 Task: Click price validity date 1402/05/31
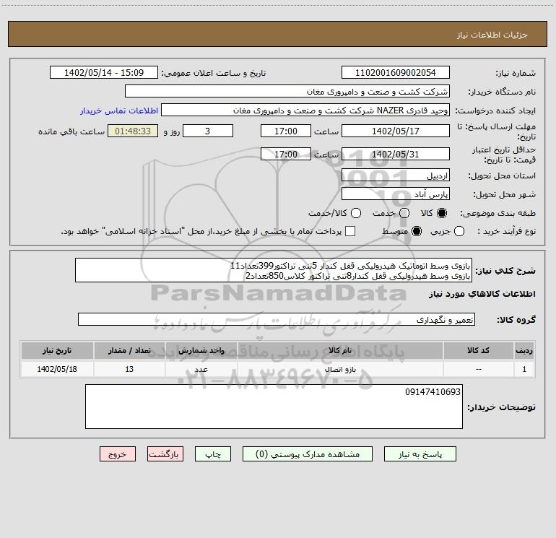coord(396,155)
